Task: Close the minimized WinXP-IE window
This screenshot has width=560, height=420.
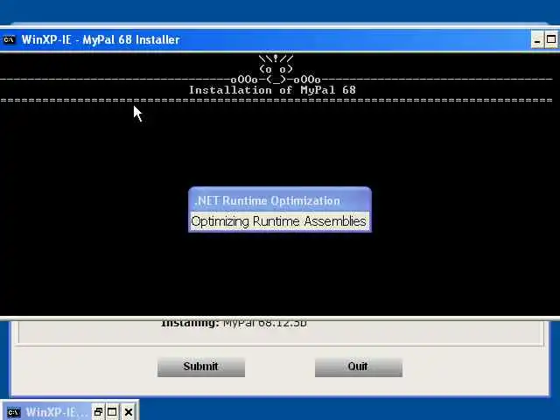Action: click(129, 412)
